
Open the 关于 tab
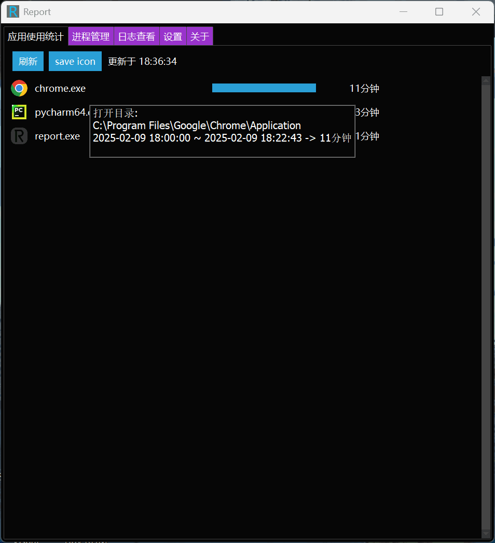199,36
